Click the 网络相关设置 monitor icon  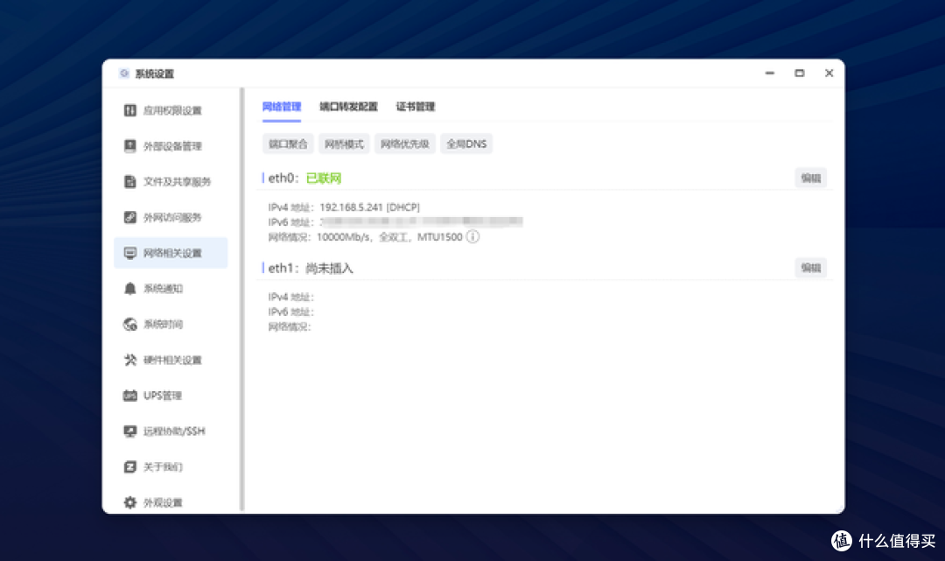(x=129, y=252)
